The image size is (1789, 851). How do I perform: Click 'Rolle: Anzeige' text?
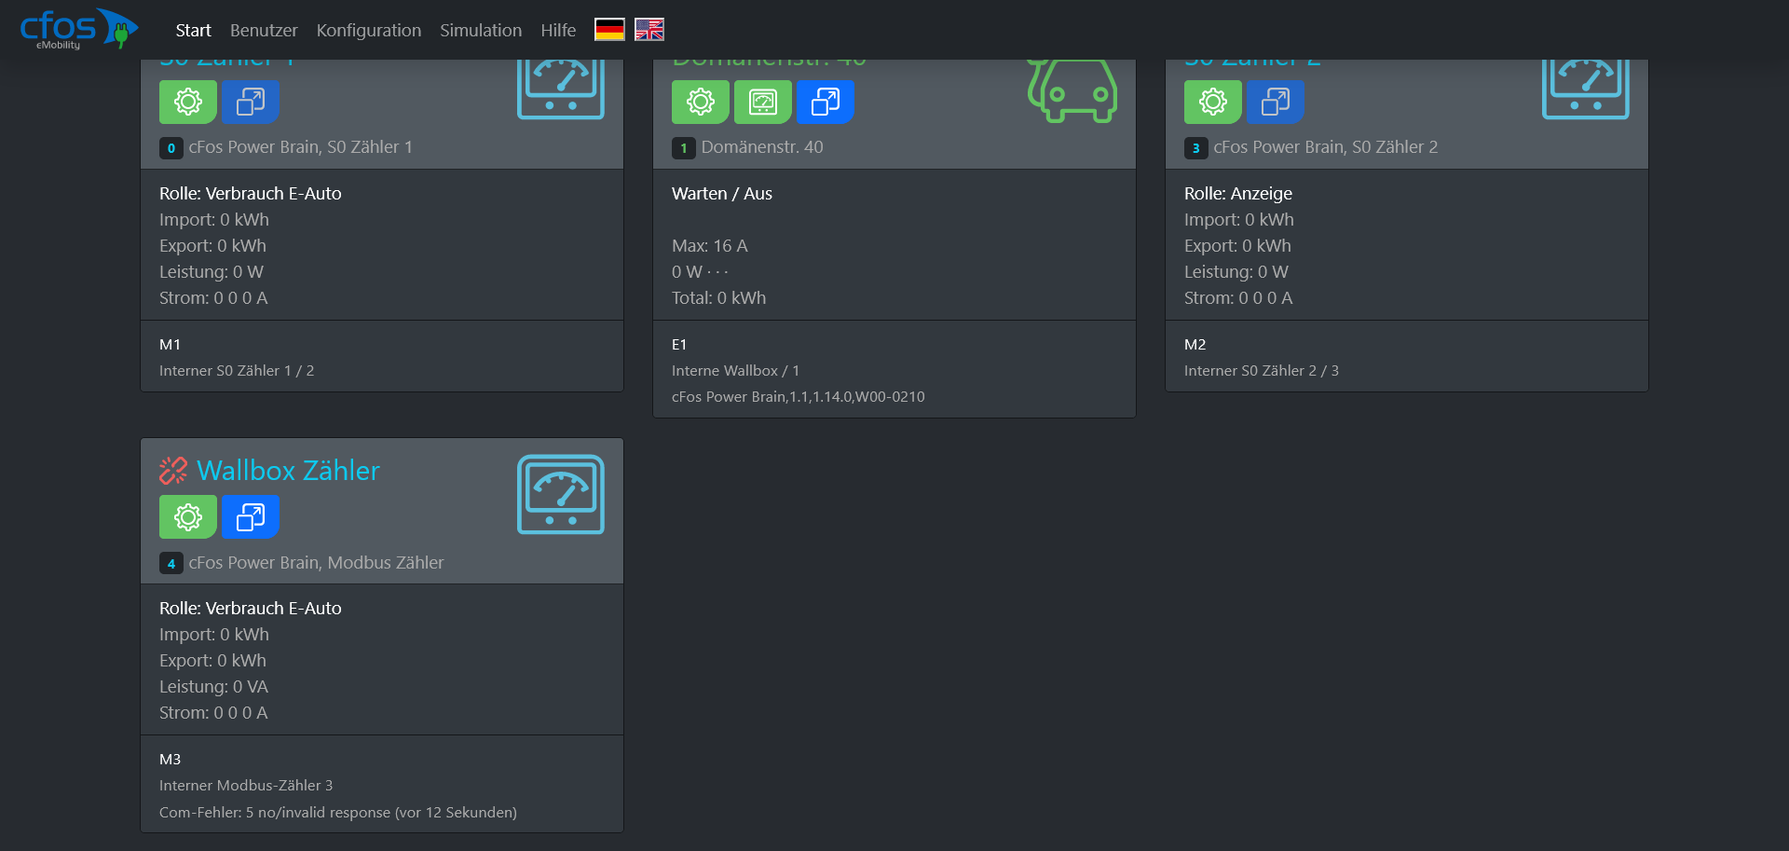1238,194
